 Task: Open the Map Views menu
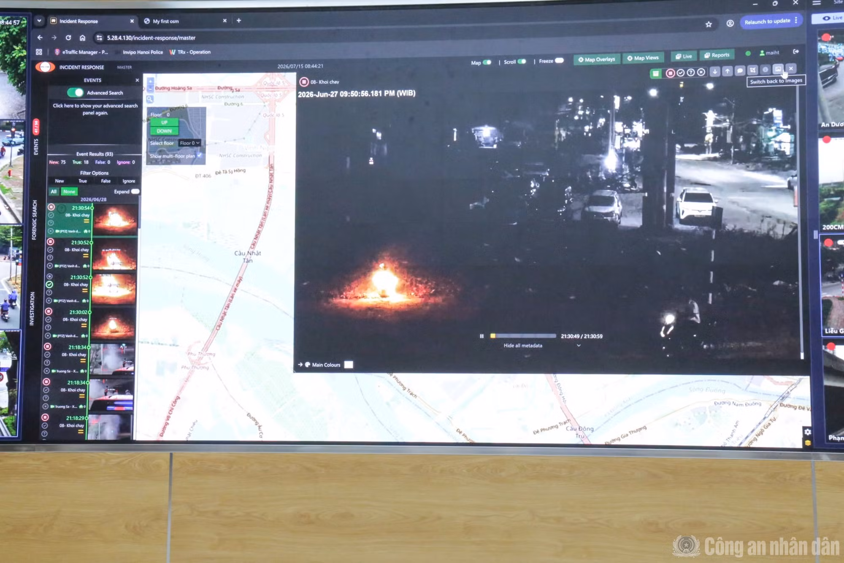(x=643, y=58)
